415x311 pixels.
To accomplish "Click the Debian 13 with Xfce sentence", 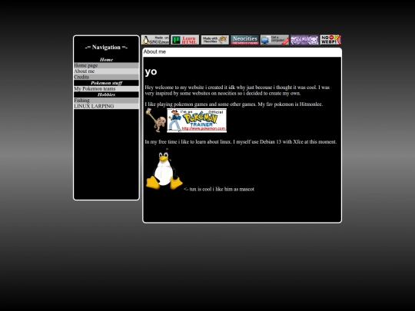I will click(x=241, y=142).
